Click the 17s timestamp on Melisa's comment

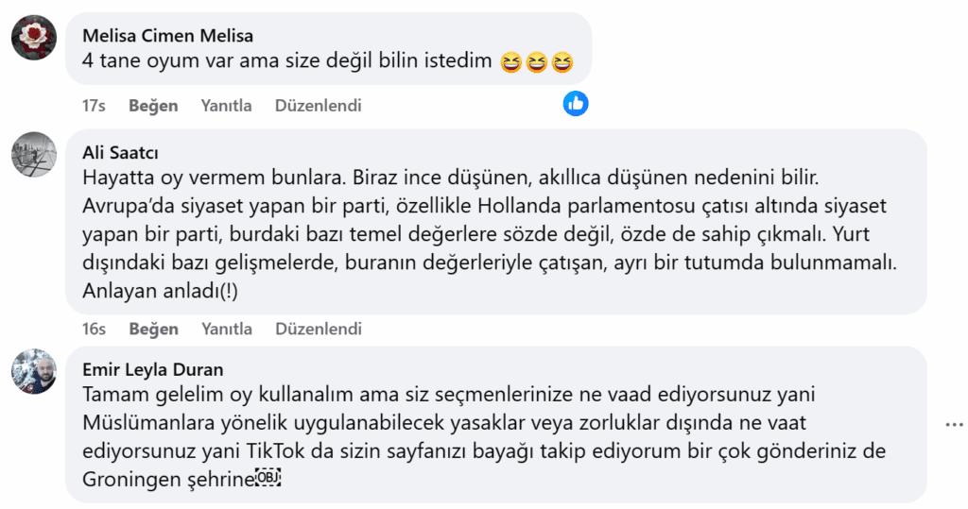(x=94, y=106)
